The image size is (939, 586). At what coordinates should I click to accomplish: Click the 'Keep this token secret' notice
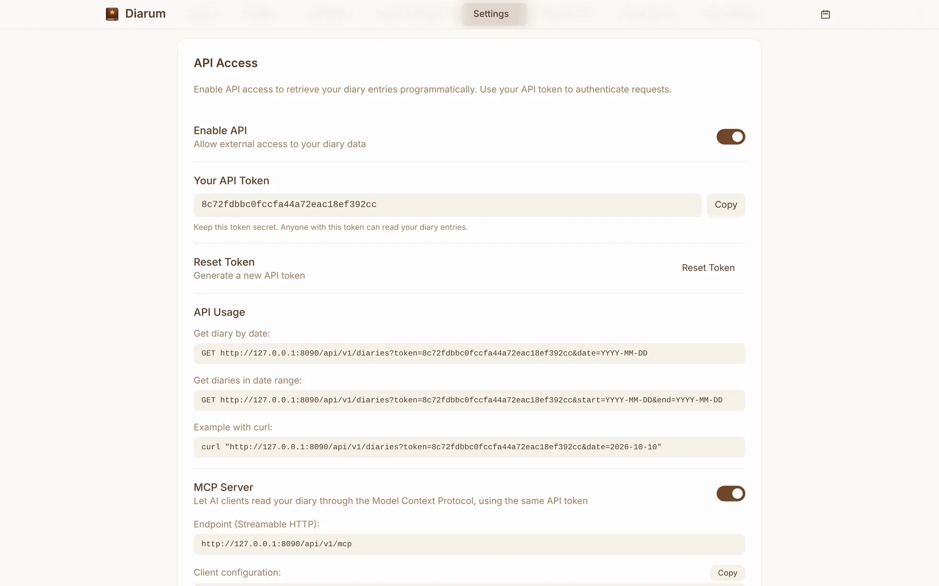[330, 227]
